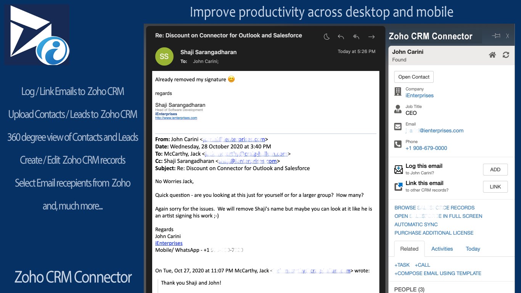Click the Zoho CRM Connector pane title
The image size is (521, 293).
coord(431,36)
